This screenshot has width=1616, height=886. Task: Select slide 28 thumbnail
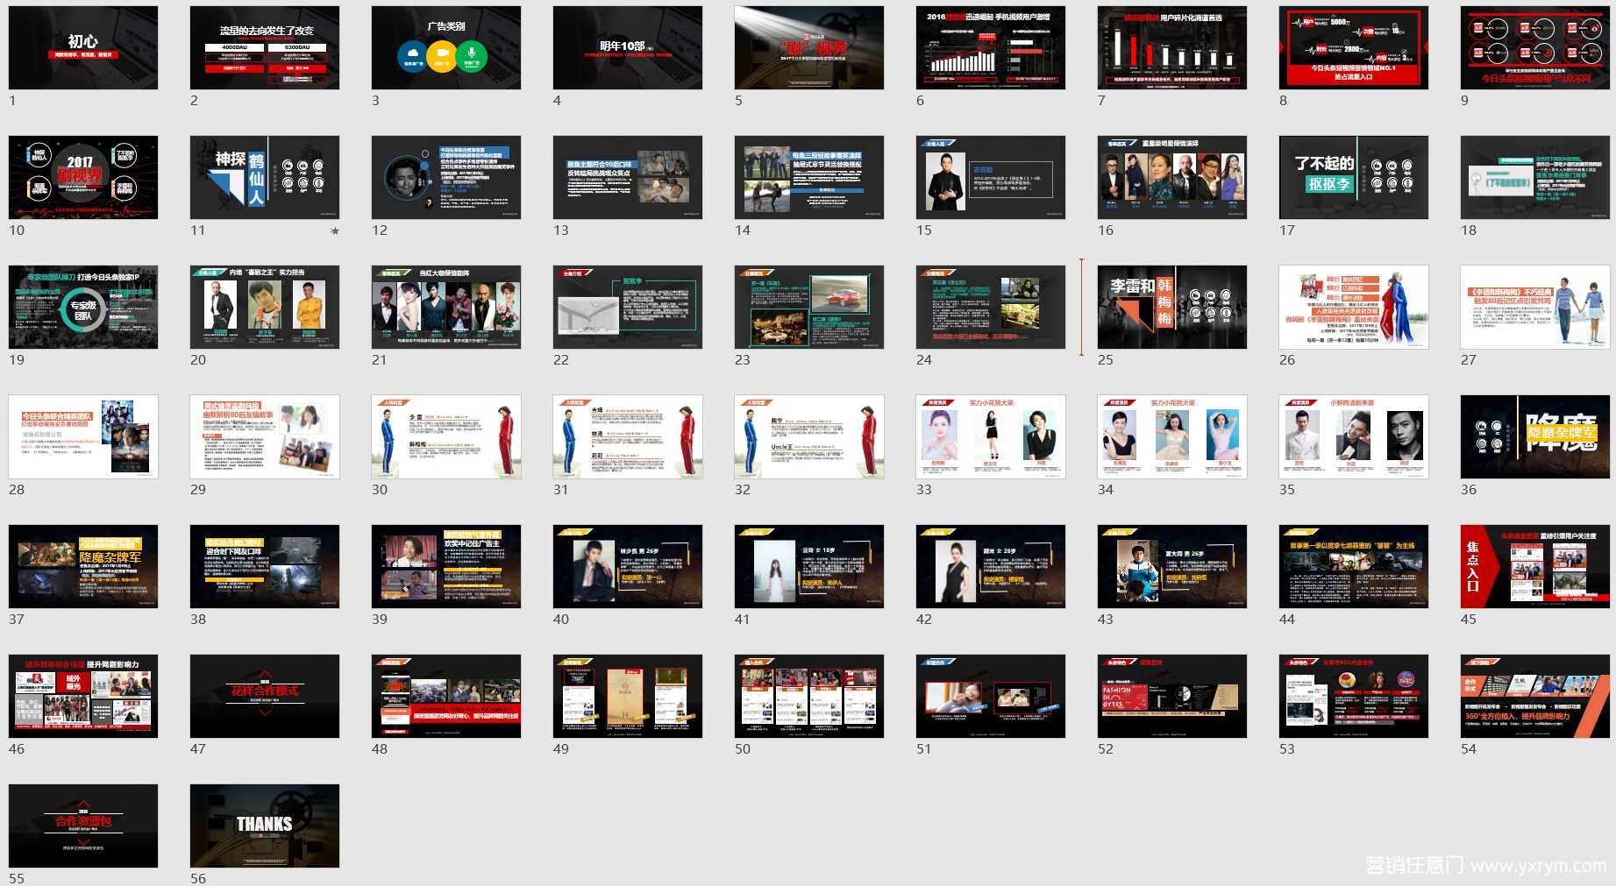click(83, 436)
